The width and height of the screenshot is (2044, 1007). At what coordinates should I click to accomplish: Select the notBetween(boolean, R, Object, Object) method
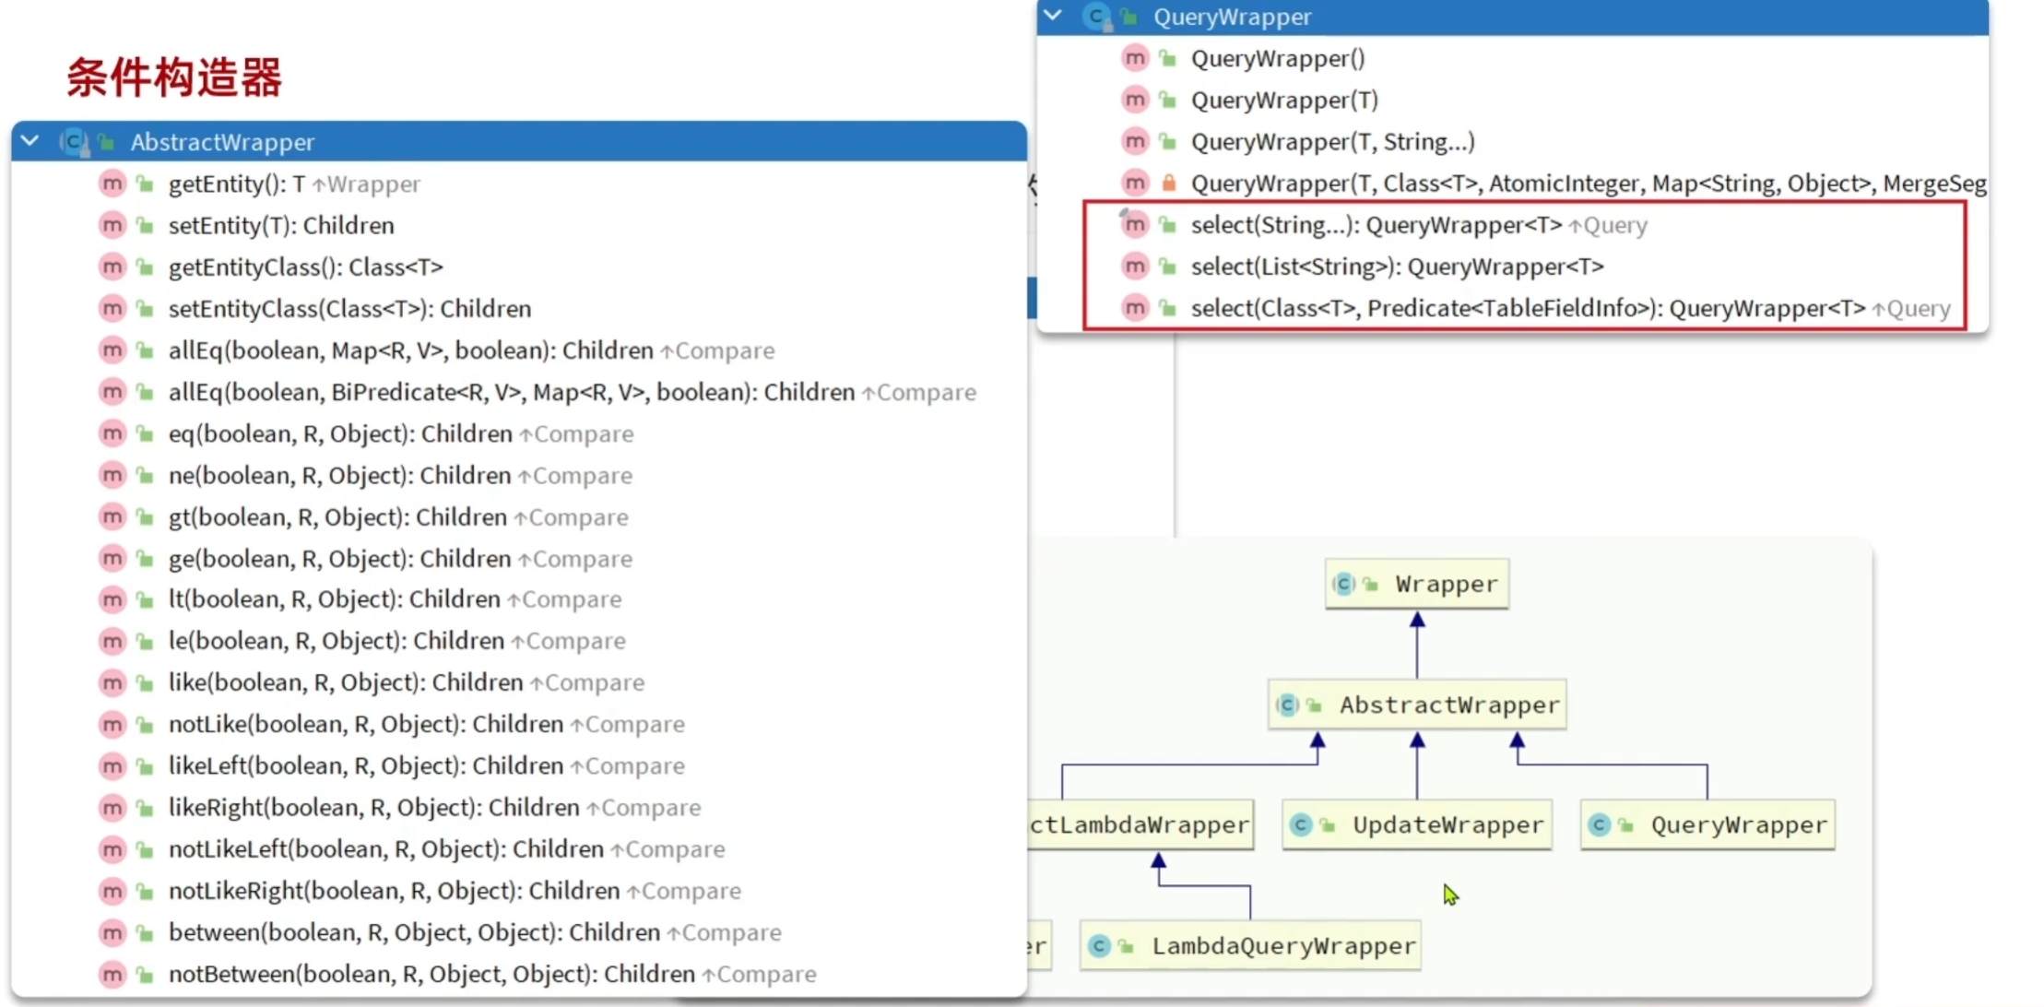click(431, 974)
